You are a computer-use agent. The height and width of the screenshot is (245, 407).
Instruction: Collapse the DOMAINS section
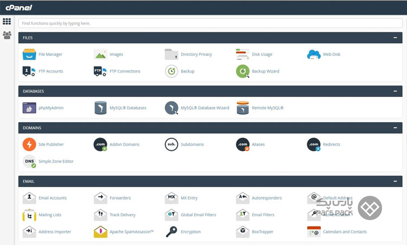(x=395, y=128)
